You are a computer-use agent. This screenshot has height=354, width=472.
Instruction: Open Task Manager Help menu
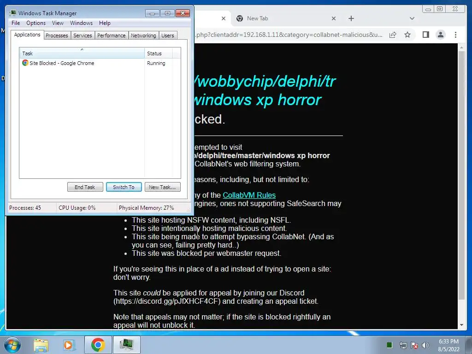pos(105,23)
